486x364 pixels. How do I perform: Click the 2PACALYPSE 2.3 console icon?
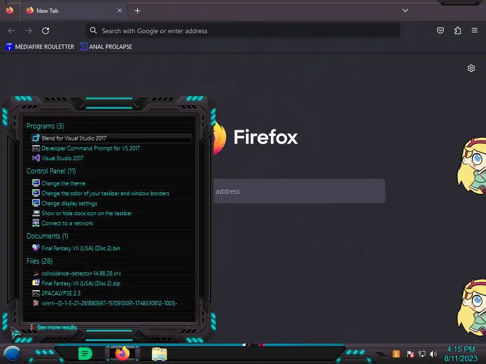click(36, 293)
